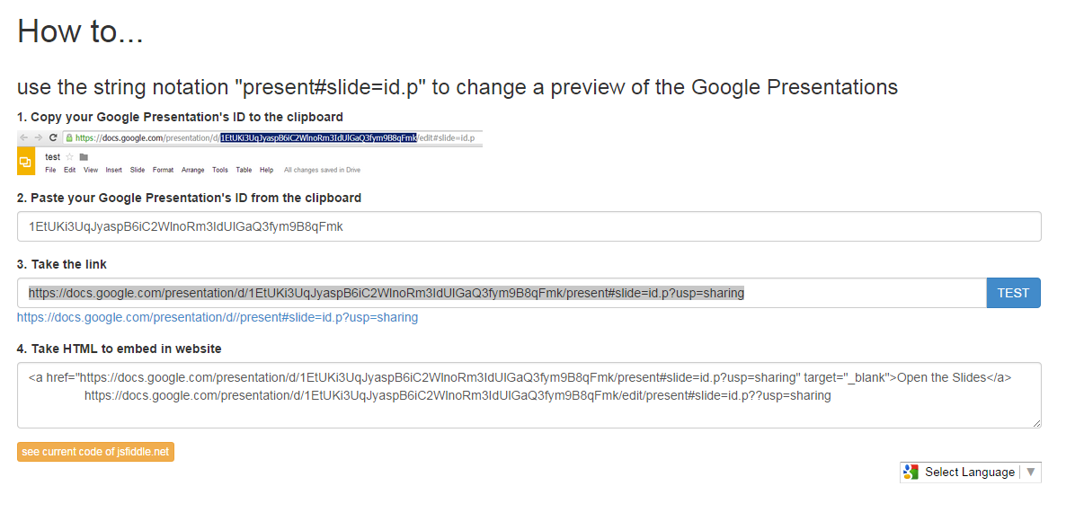This screenshot has width=1084, height=530.
Task: Click the Presentation ID paste field
Action: pos(529,226)
